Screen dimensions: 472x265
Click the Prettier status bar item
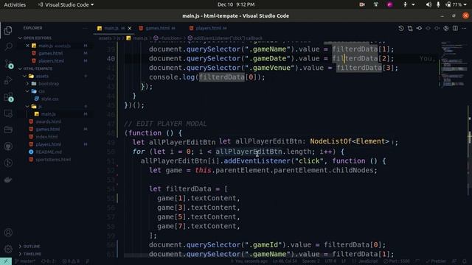(x=436, y=261)
